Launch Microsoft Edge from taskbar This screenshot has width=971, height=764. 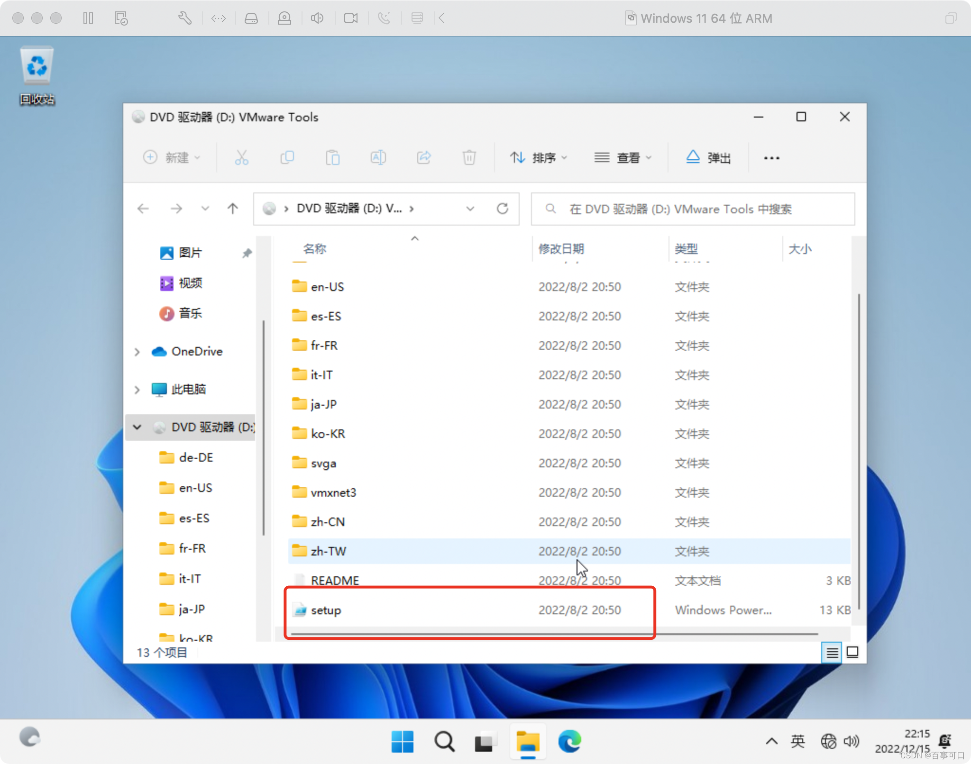[569, 741]
